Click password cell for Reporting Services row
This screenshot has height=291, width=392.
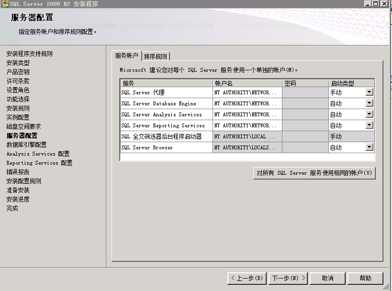tap(305, 125)
